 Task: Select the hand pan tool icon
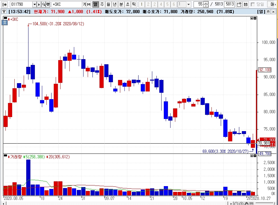(x=246, y=204)
